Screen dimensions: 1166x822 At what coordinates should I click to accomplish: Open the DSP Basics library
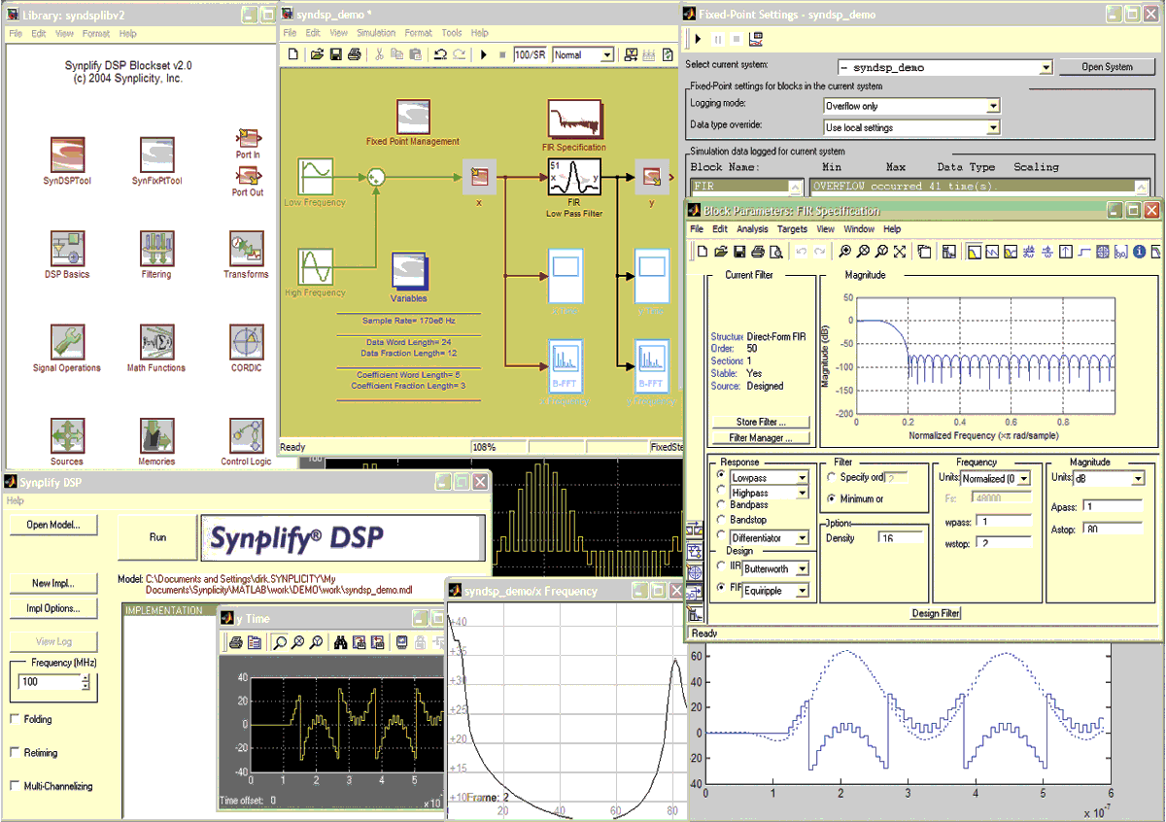click(x=67, y=249)
